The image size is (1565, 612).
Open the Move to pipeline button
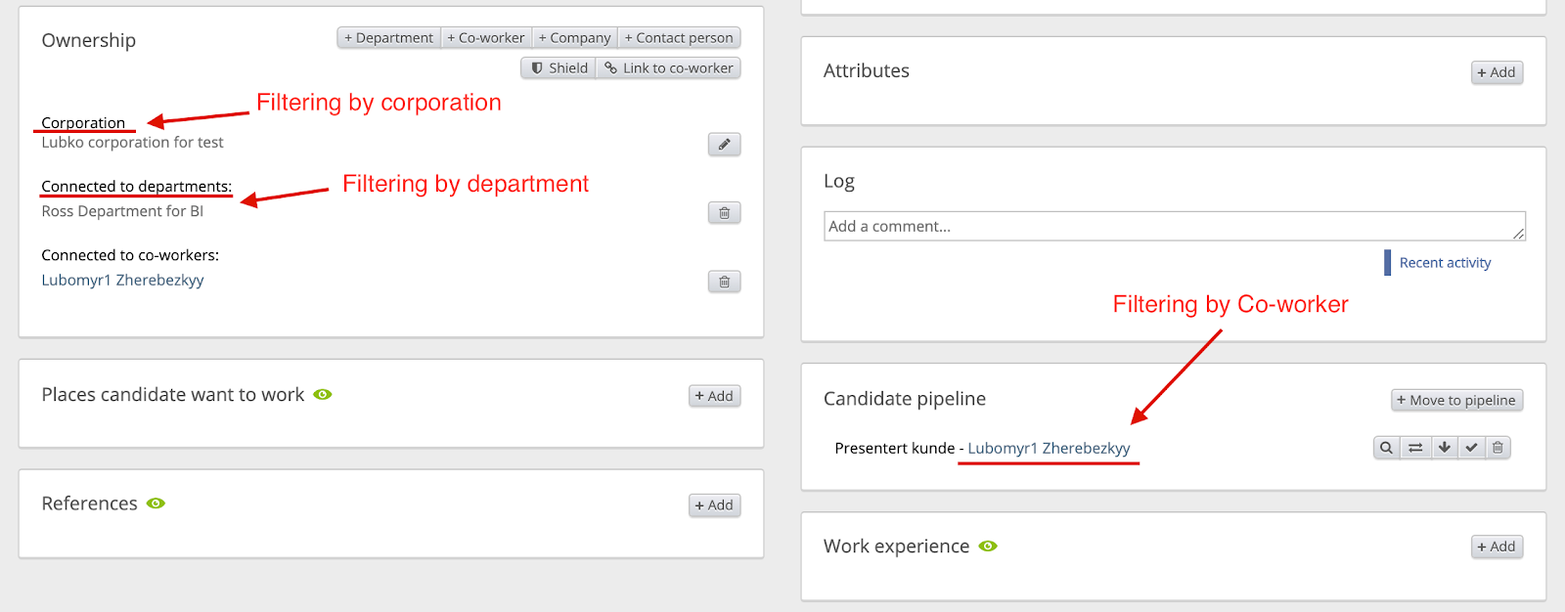pyautogui.click(x=1456, y=400)
